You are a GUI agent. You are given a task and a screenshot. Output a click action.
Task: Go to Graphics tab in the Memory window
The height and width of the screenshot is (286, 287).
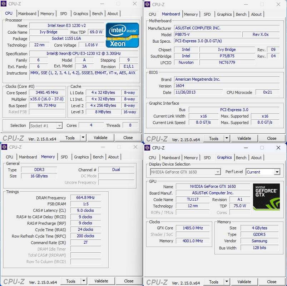(x=81, y=157)
